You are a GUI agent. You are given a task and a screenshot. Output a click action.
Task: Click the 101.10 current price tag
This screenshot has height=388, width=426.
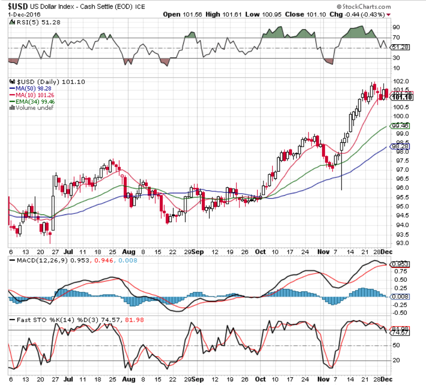[x=402, y=97]
